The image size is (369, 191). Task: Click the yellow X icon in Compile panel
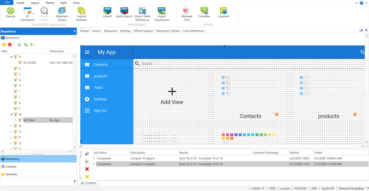87,176
